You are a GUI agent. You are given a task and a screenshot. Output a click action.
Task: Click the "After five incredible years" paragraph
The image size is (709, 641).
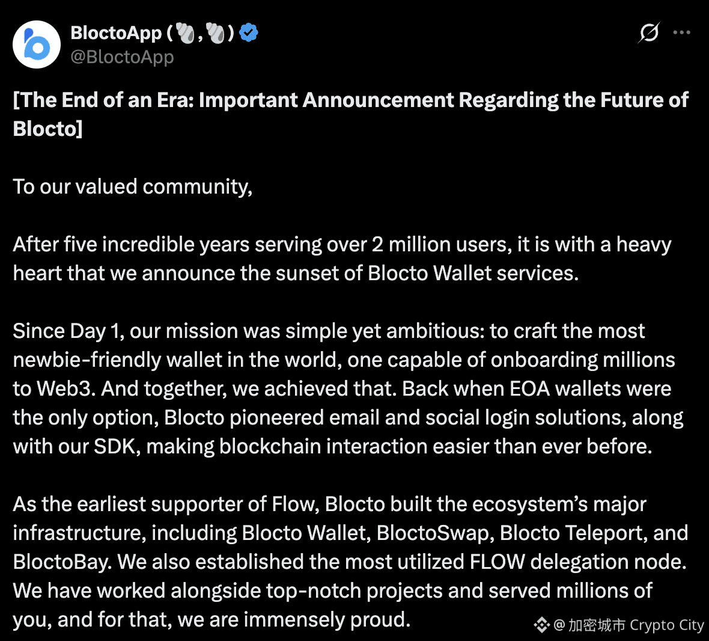[x=342, y=259]
